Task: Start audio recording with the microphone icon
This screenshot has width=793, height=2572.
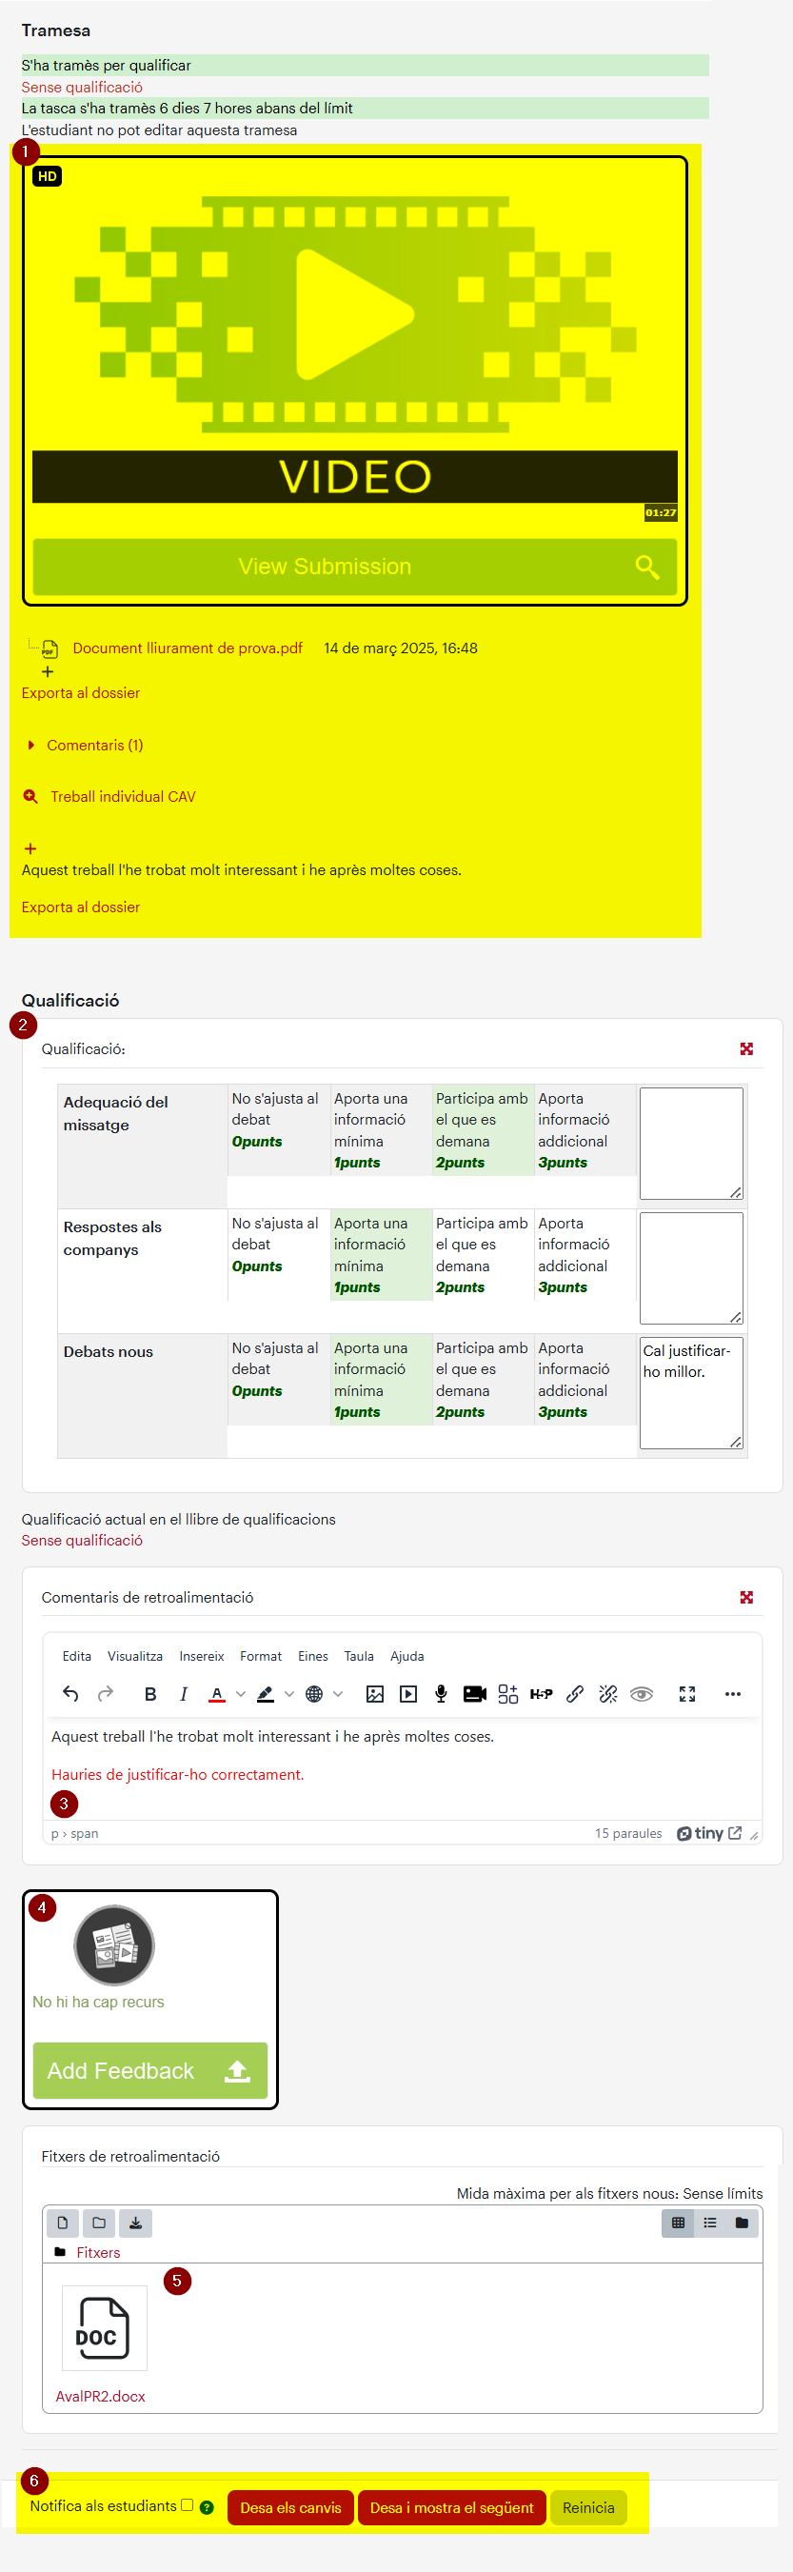Action: click(441, 1693)
